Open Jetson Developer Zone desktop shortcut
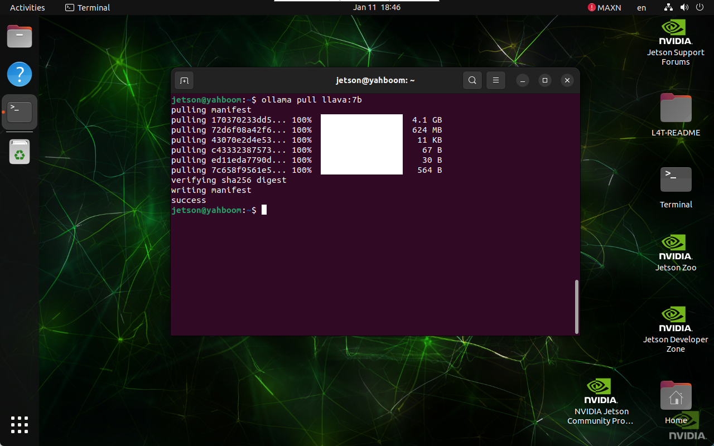The height and width of the screenshot is (446, 714). 676,329
